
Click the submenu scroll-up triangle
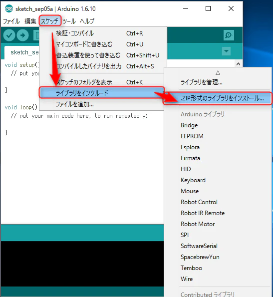218,73
